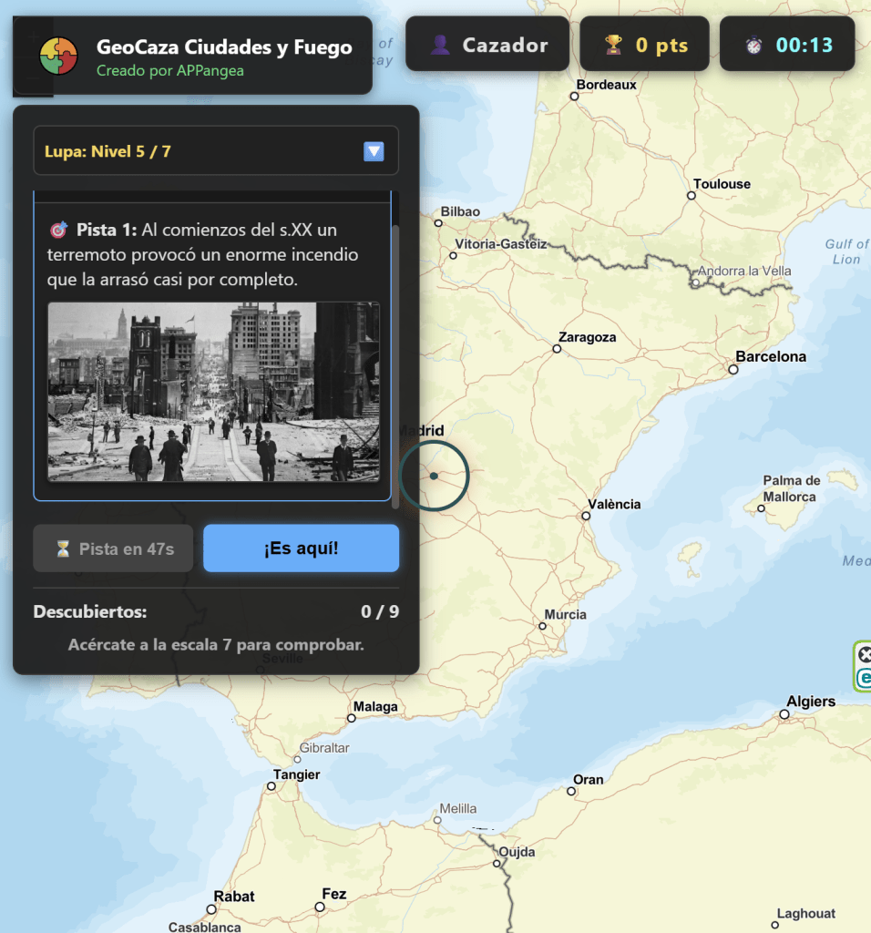Click the Malaga city marker

(x=352, y=718)
